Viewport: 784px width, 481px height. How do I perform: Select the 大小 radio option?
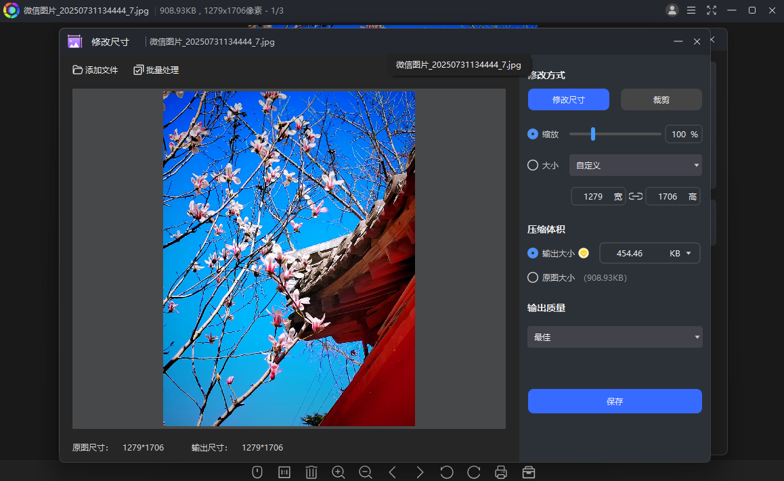tap(533, 165)
